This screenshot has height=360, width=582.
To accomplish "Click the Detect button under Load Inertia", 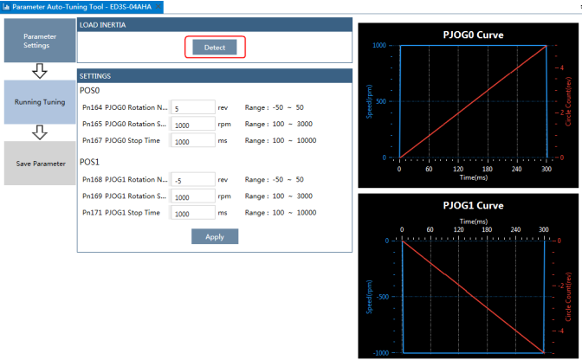I will coord(215,47).
